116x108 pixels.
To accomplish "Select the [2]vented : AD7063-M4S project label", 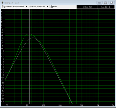I will 14,7.
